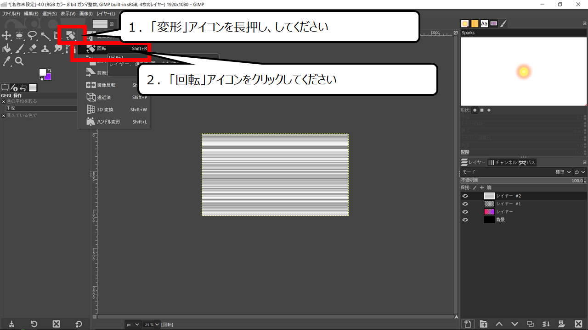Toggle 色の平均を取る checkbox

(x=3, y=101)
